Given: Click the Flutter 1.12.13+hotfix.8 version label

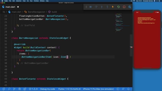Looking at the screenshot, I should click(69, 89).
